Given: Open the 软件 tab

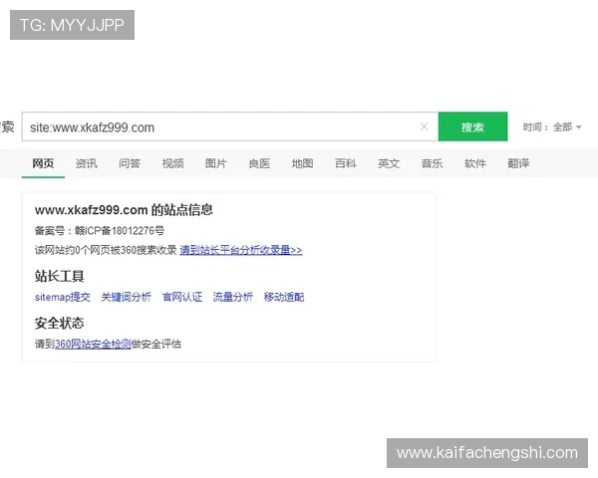Looking at the screenshot, I should pyautogui.click(x=475, y=163).
